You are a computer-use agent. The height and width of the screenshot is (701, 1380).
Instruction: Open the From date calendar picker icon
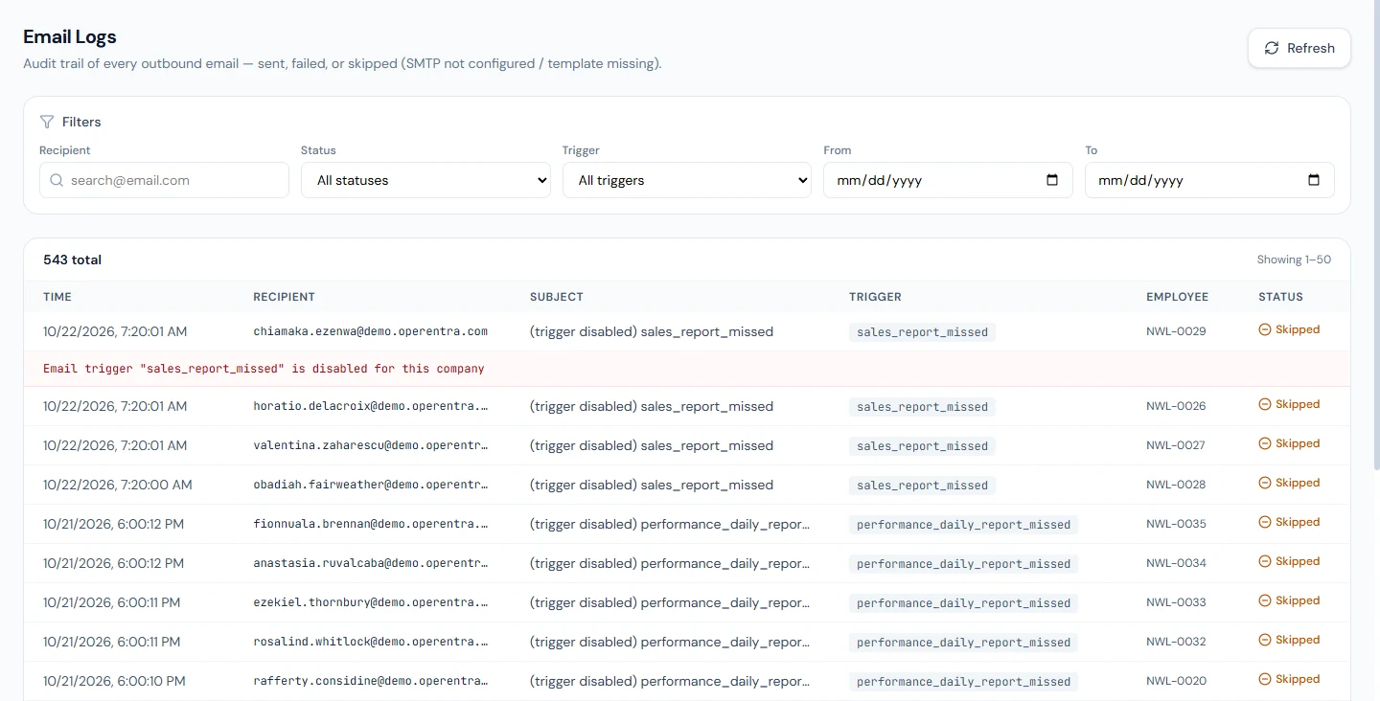(x=1052, y=180)
